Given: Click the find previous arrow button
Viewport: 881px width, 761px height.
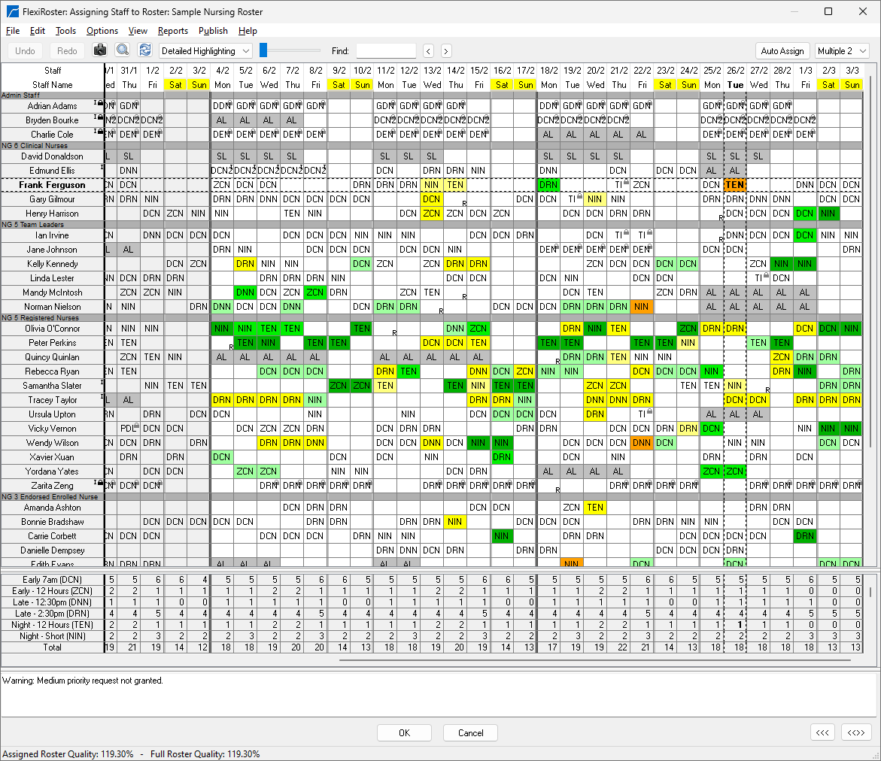Looking at the screenshot, I should [x=428, y=51].
